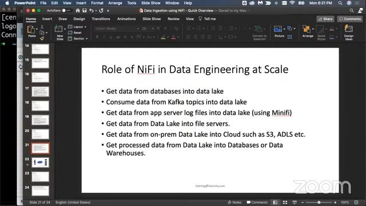This screenshot has width=366, height=206.
Task: Click the share-people icon in title bar
Action: 360,10
